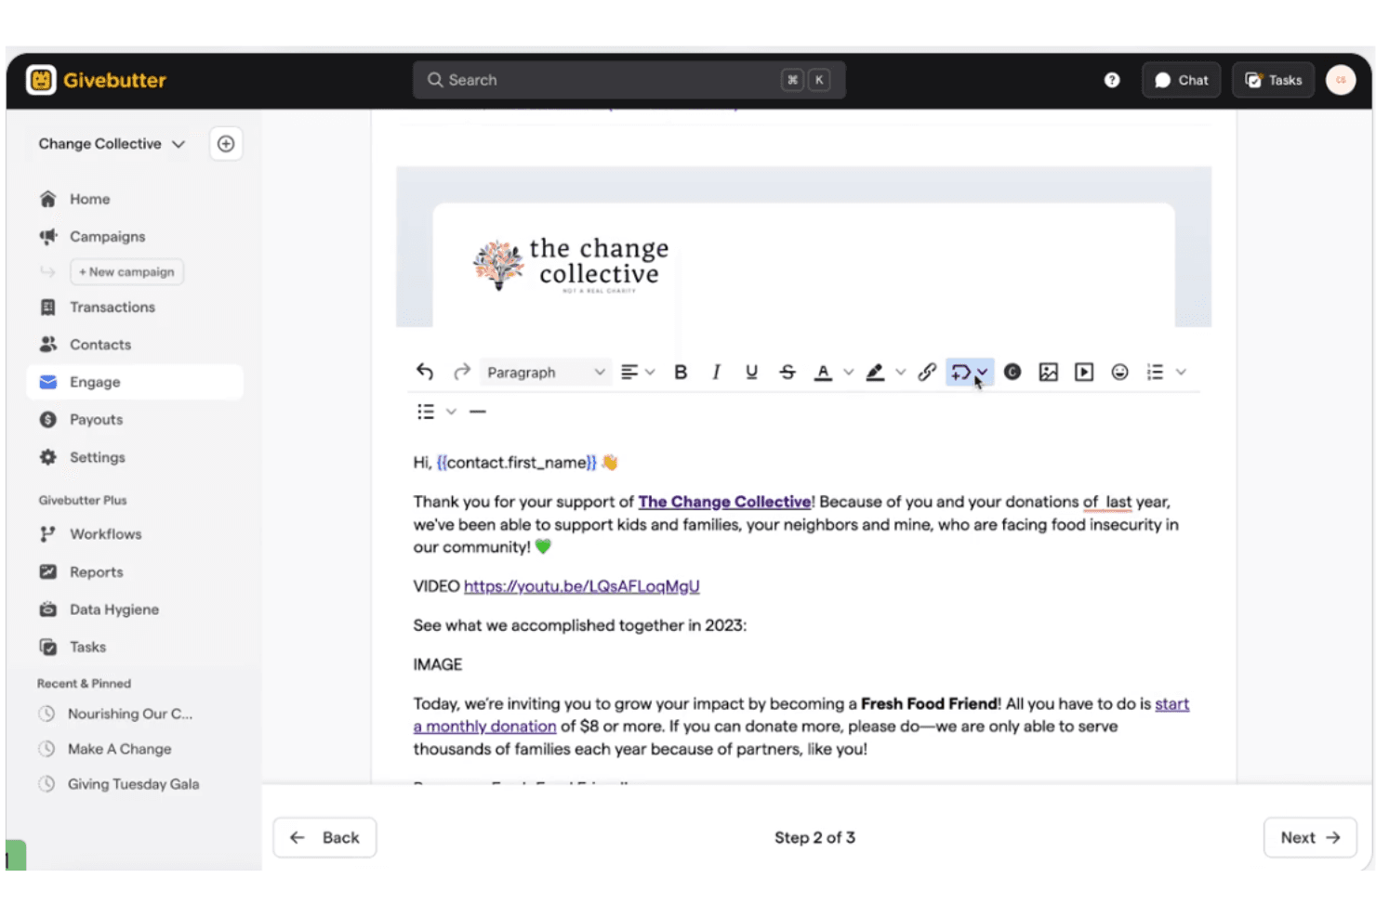
Task: Open Tasks from the top header
Action: point(1274,80)
